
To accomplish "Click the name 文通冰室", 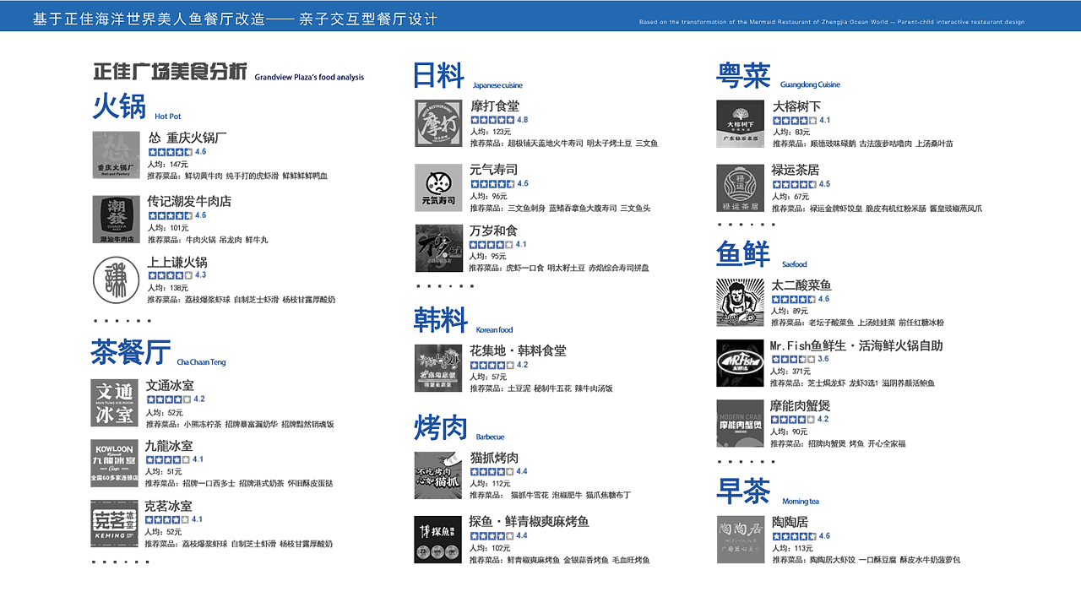I will point(170,386).
